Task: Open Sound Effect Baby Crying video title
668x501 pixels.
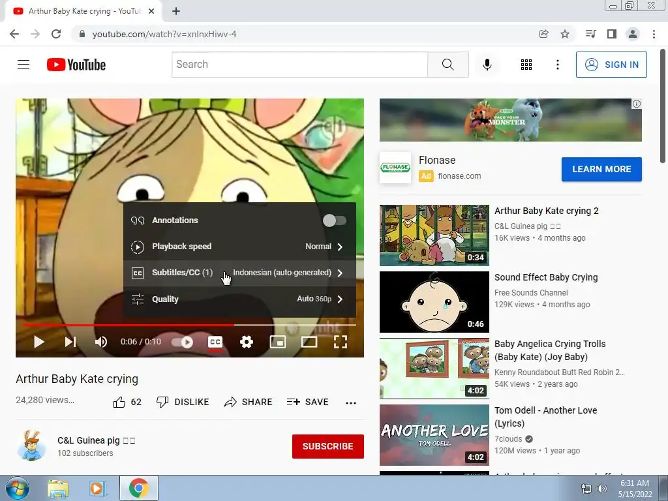Action: 546,277
